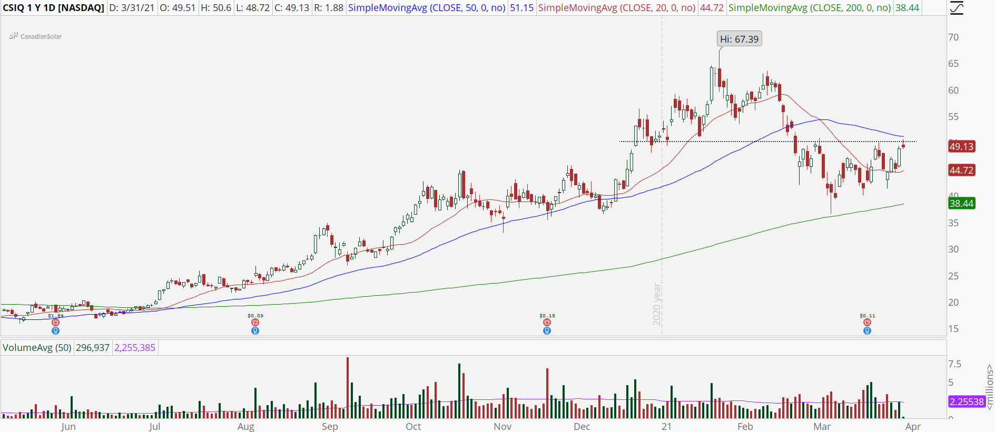Open the drawing tools icon above price axis
The width and height of the screenshot is (995, 432).
pos(957,8)
